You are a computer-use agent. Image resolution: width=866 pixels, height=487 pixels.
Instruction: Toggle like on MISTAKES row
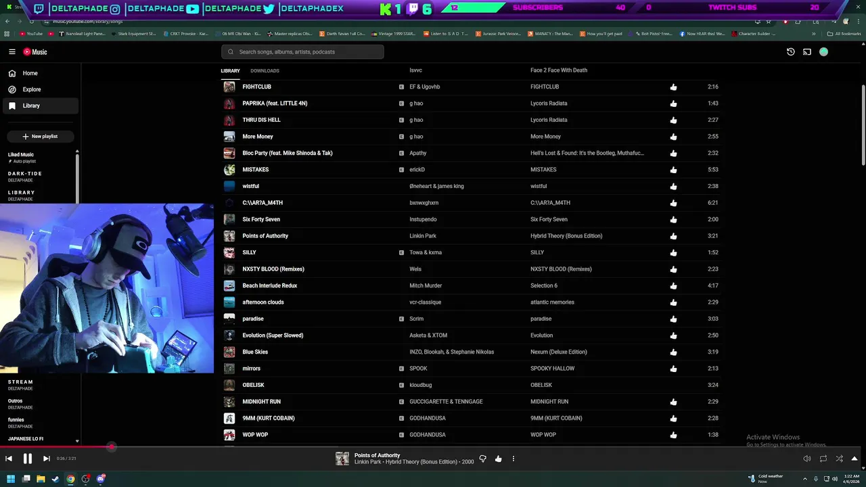[x=673, y=170]
